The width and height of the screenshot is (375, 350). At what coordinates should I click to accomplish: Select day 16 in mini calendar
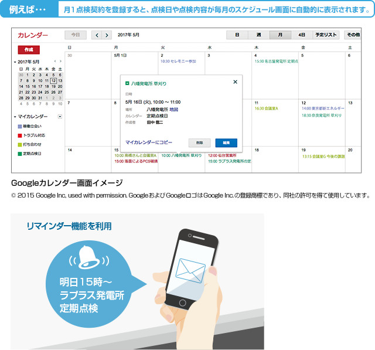[34, 86]
